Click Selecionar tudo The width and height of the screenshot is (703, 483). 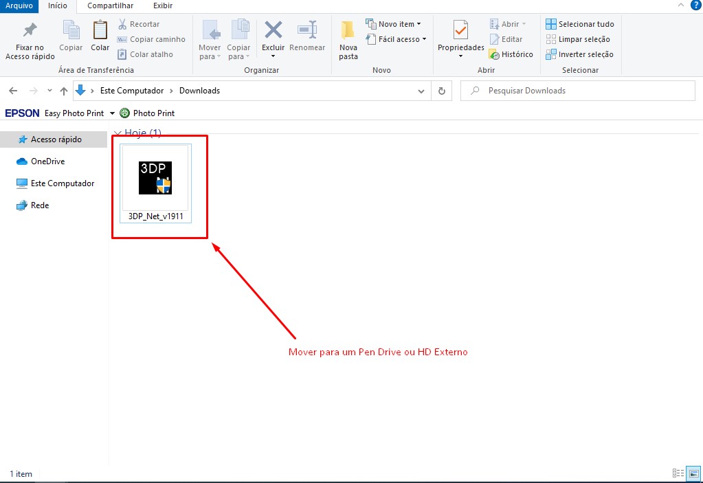coord(580,24)
